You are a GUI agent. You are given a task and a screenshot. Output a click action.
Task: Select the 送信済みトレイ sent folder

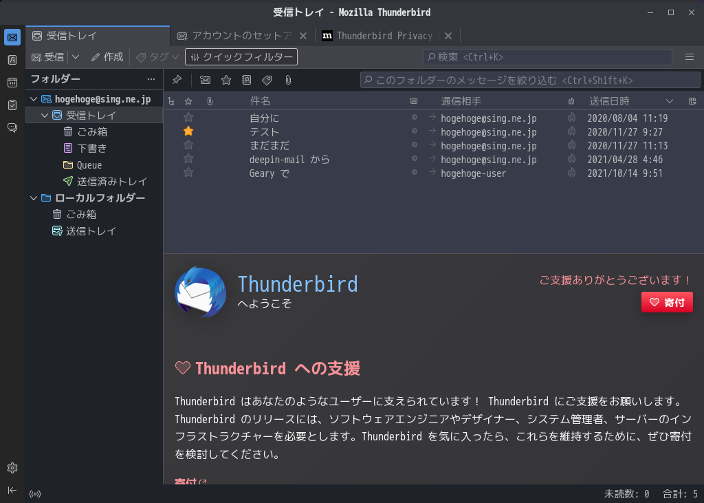pyautogui.click(x=94, y=182)
